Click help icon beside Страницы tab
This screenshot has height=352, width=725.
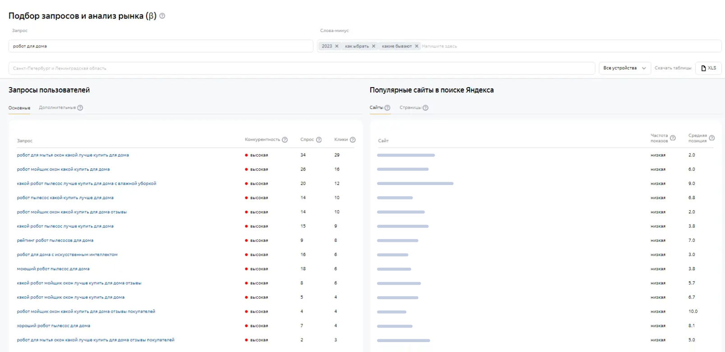pyautogui.click(x=426, y=108)
